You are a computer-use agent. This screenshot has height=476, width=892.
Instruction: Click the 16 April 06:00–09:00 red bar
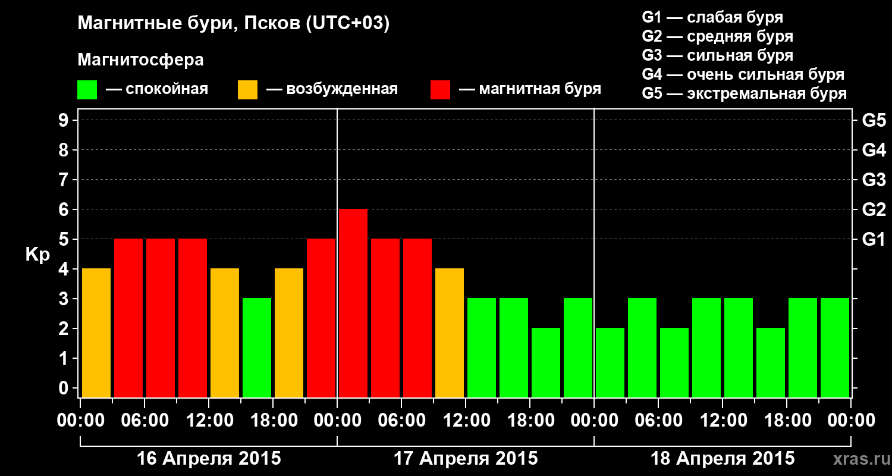[161, 318]
